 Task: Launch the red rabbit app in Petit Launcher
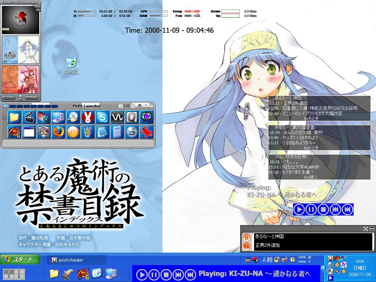point(88,117)
